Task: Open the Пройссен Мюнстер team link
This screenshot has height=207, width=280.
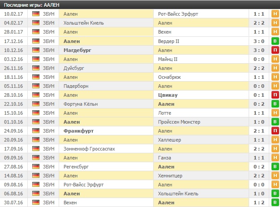Action: (179, 122)
